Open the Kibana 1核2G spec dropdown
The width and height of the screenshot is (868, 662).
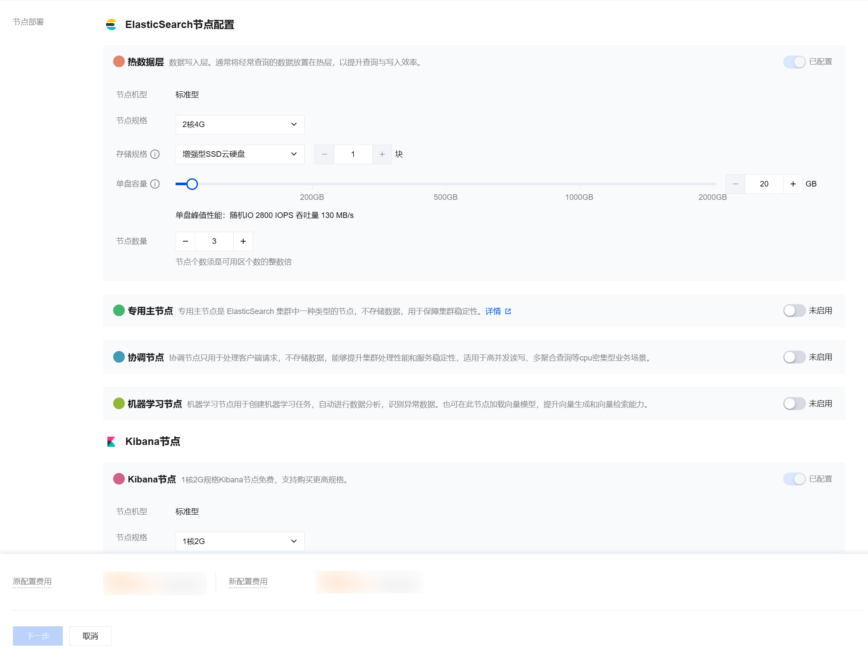coord(240,541)
